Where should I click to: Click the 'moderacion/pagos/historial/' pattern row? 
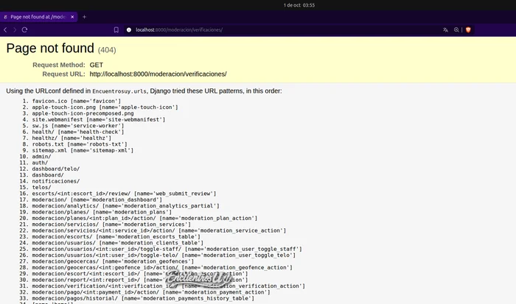[143, 298]
